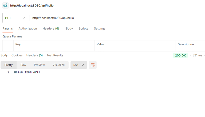Screen dimensions: 205x117
Task: Open the GET method dropdown
Action: tap(15, 18)
